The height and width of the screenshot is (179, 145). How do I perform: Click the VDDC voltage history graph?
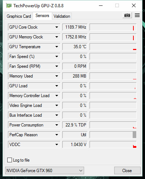pos(113,145)
